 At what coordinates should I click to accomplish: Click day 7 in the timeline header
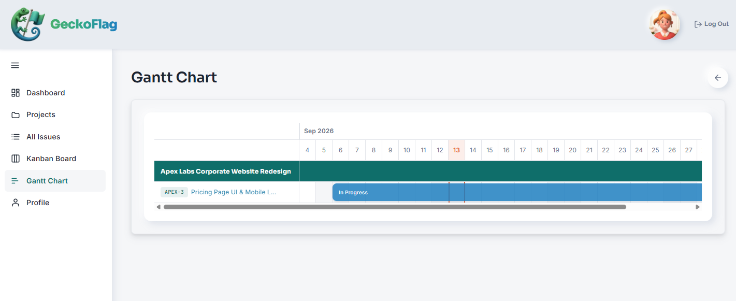click(357, 150)
